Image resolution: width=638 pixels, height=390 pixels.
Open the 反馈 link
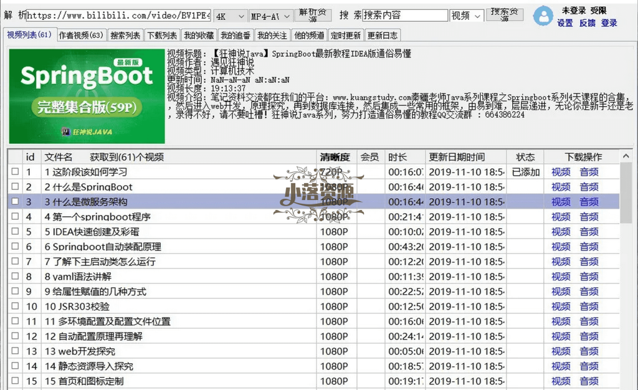(x=587, y=23)
